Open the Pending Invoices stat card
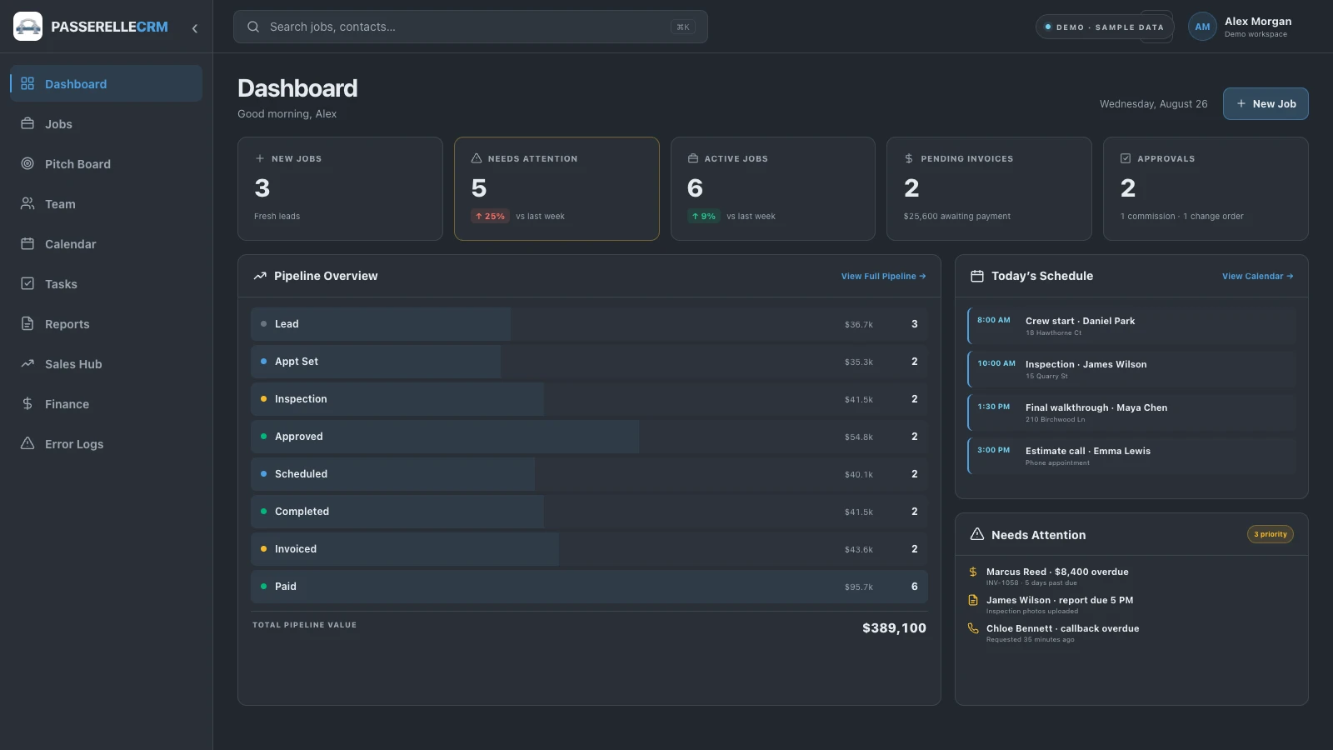1333x750 pixels. (x=989, y=188)
